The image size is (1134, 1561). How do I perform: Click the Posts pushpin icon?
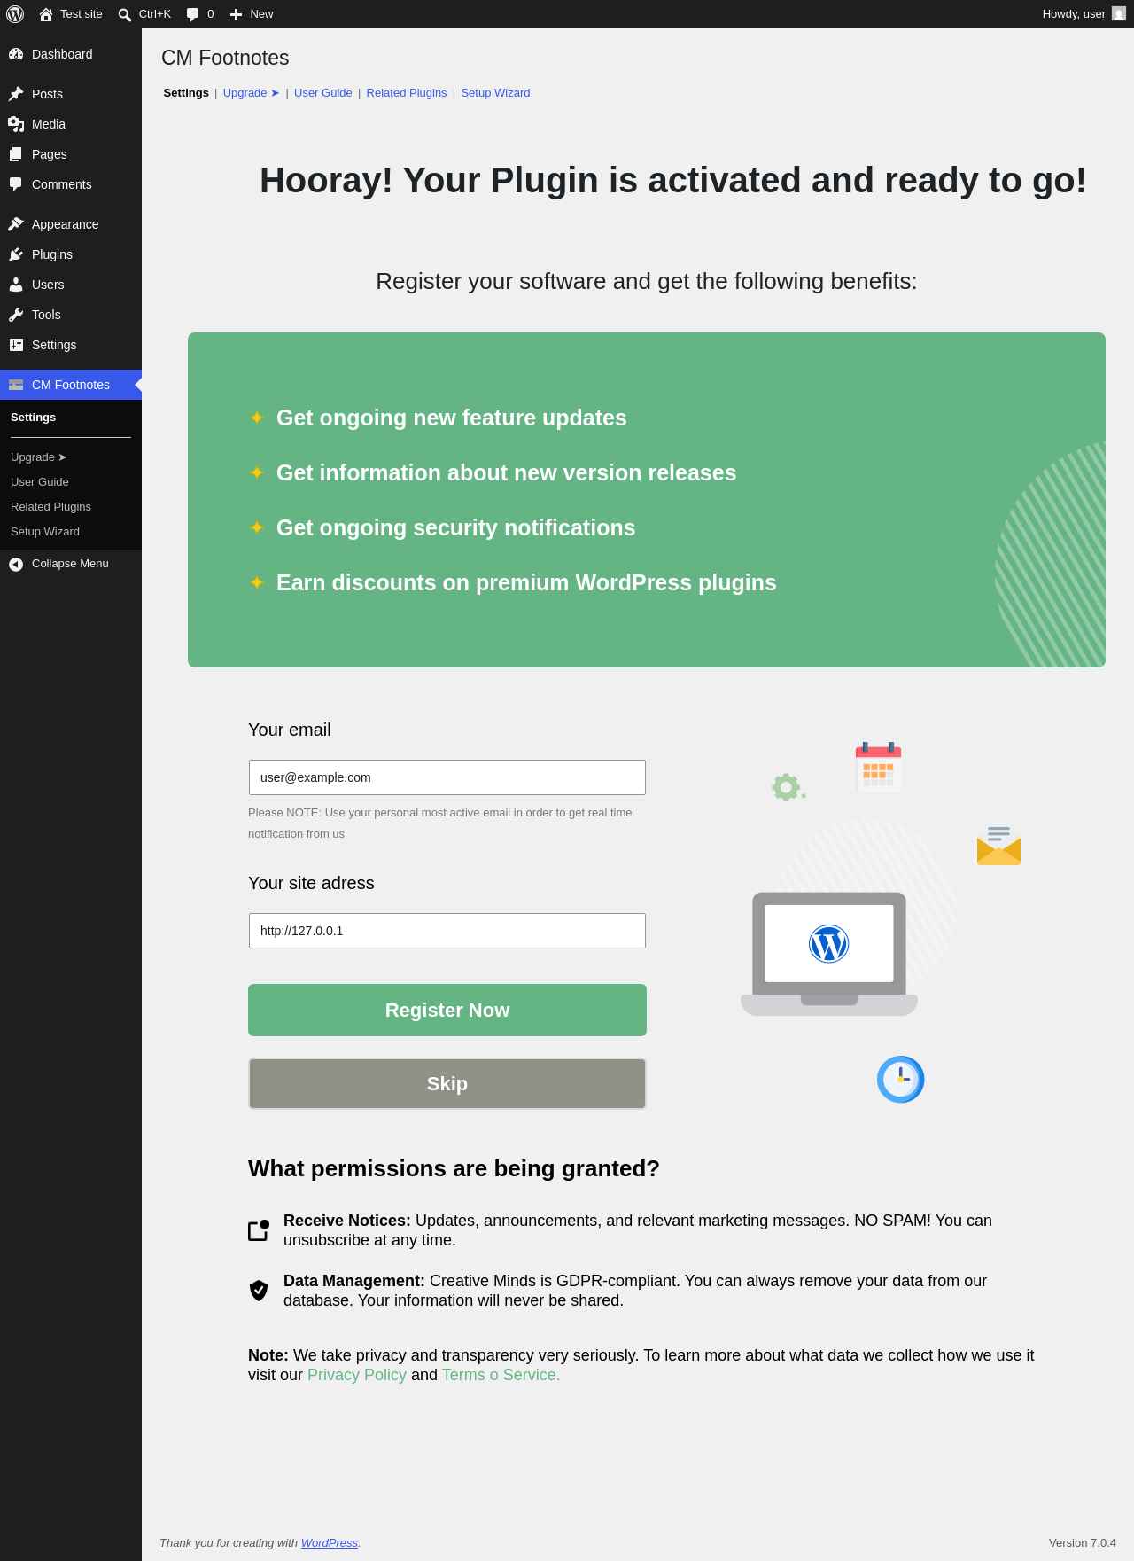pyautogui.click(x=16, y=94)
